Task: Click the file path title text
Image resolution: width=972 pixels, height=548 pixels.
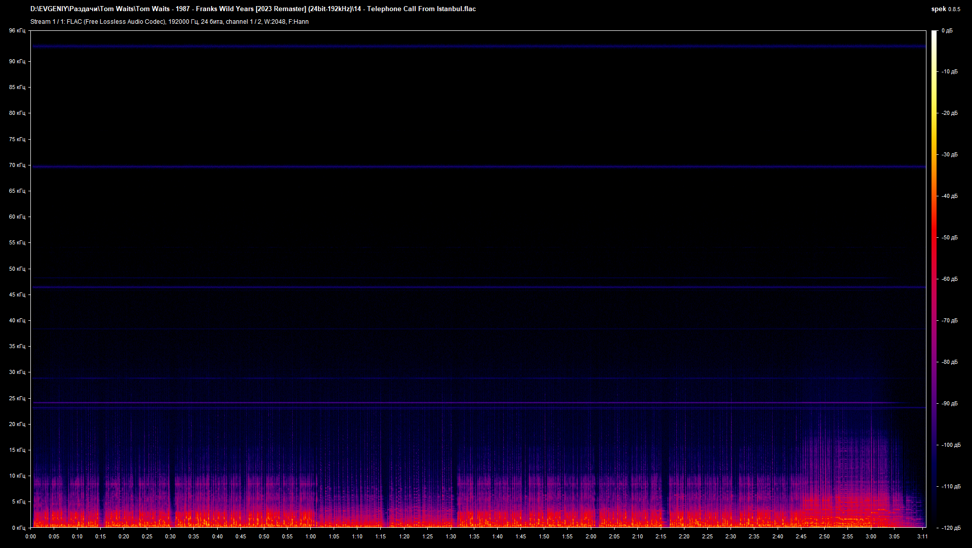Action: [253, 9]
